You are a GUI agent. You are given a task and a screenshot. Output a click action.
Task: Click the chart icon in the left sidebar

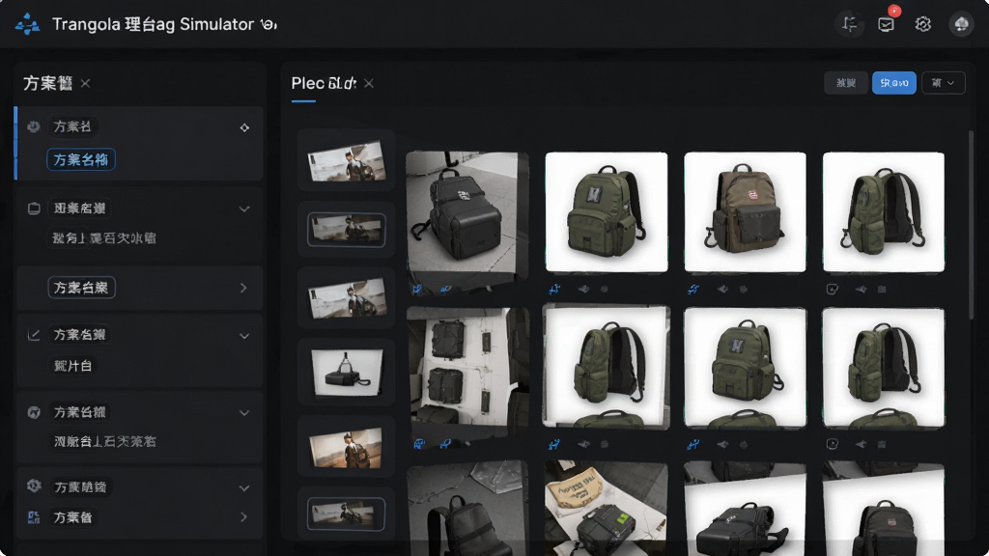click(34, 335)
